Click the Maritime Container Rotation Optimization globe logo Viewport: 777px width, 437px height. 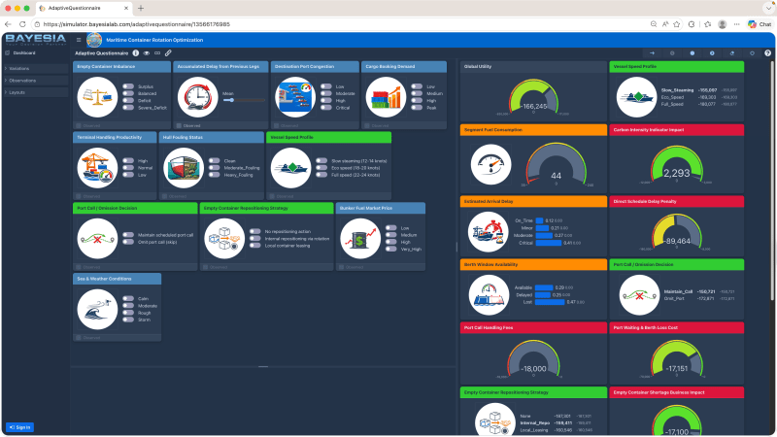point(94,40)
